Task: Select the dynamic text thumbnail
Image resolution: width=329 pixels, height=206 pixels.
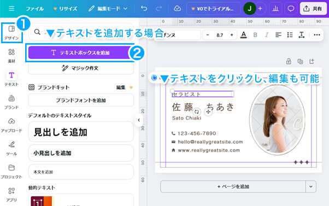Action: click(42, 201)
